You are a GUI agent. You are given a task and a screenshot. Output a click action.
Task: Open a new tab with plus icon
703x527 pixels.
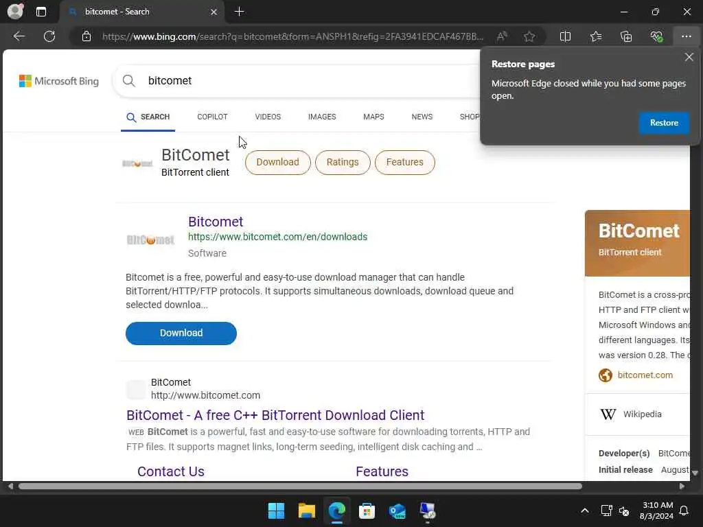coord(240,12)
